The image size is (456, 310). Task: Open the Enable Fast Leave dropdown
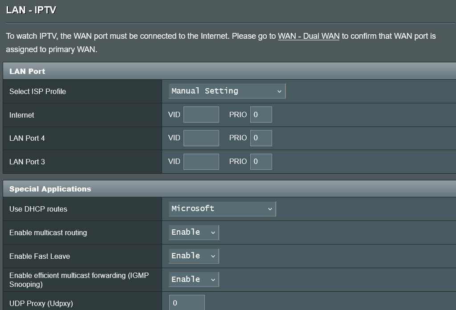coord(193,256)
